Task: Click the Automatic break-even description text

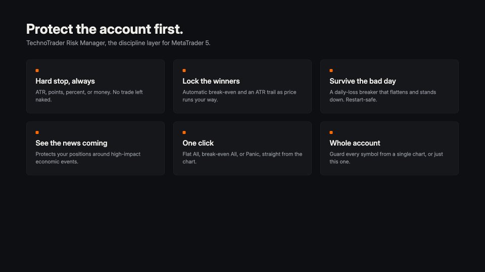Action: coord(239,96)
